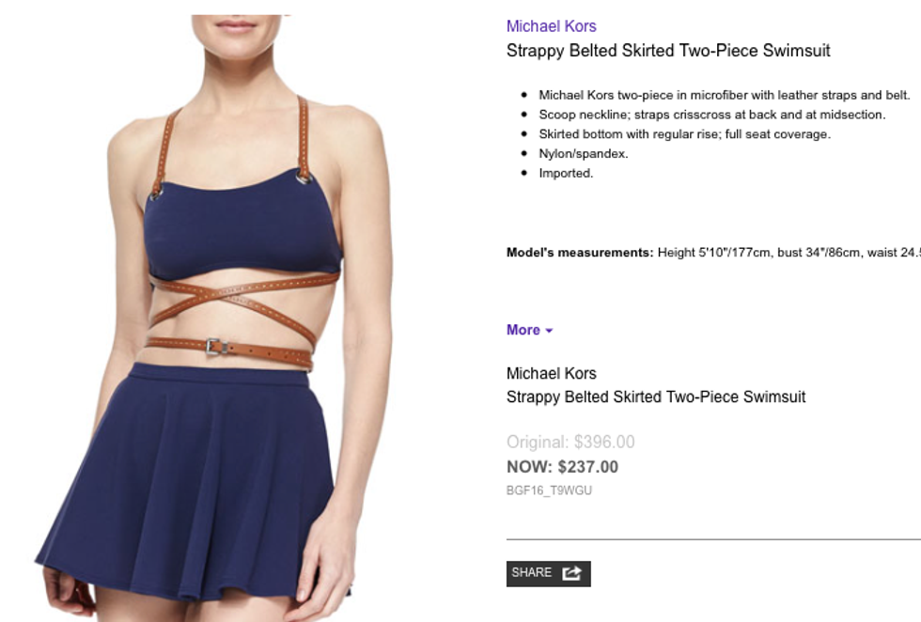Click the top Strappy Belted Skirted Swimsuit title
921x622 pixels.
pos(668,51)
